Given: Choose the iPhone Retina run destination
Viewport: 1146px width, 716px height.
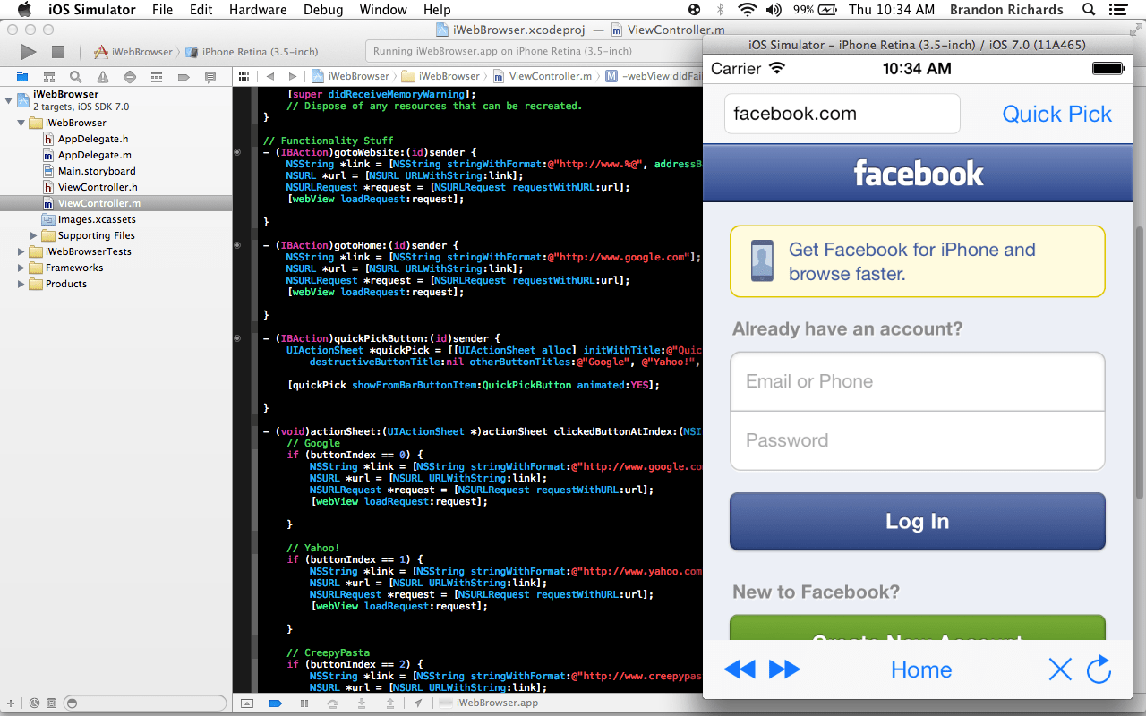Looking at the screenshot, I should [252, 52].
